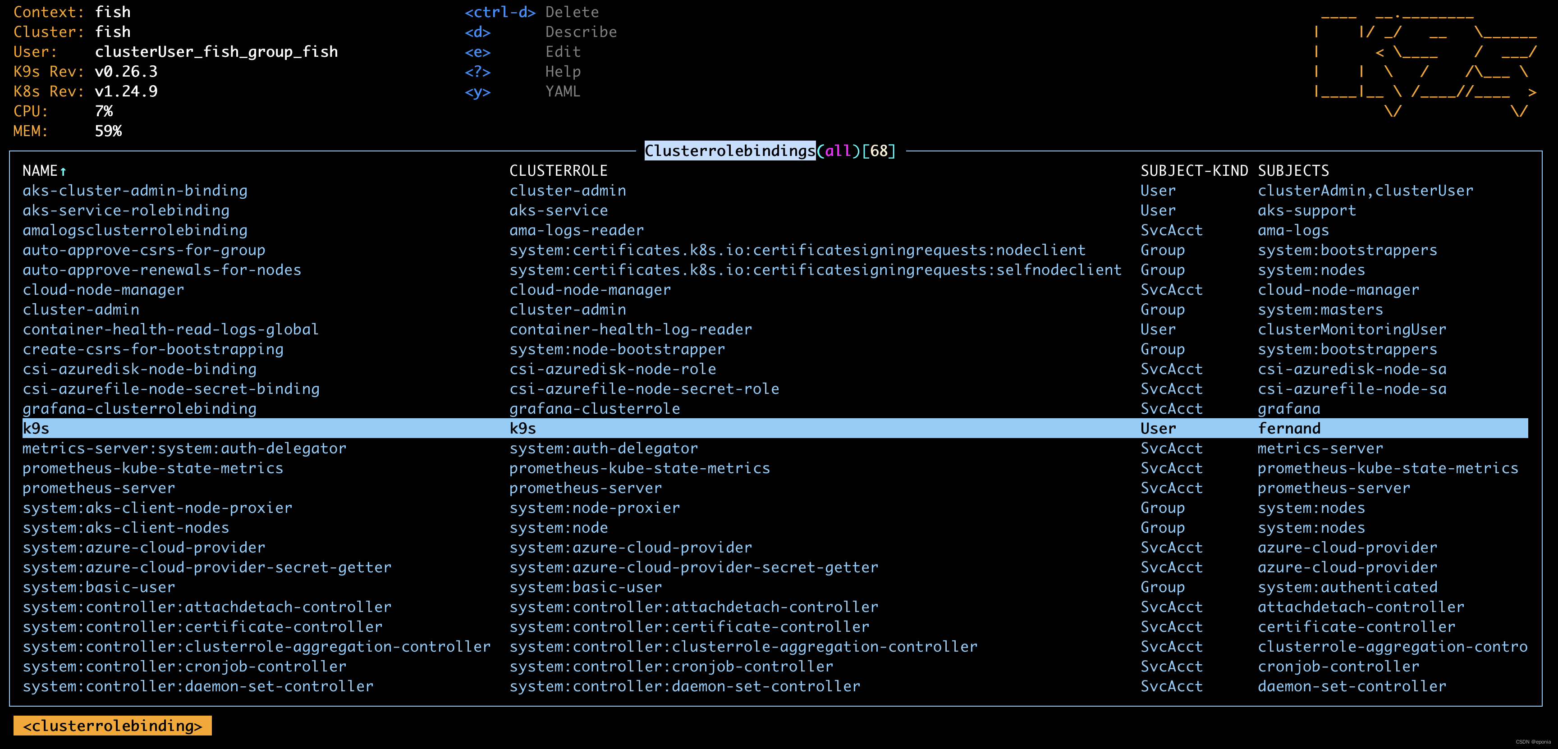Select the system:aks-client-nodes row

[x=775, y=528]
